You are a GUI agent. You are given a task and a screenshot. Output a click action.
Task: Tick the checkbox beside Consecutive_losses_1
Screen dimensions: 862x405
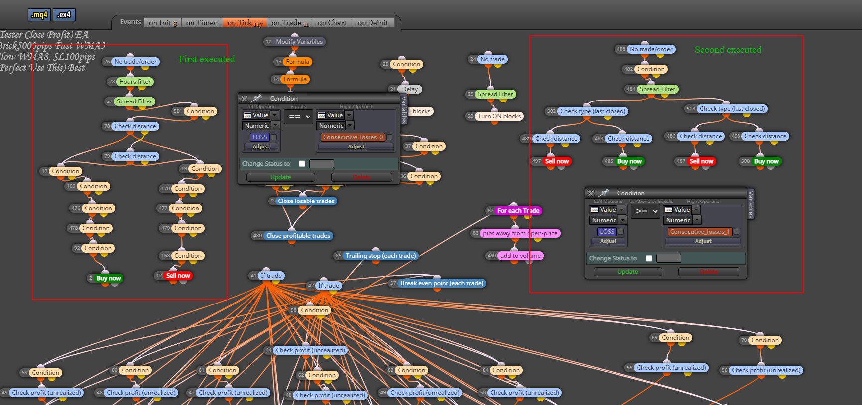(x=737, y=232)
